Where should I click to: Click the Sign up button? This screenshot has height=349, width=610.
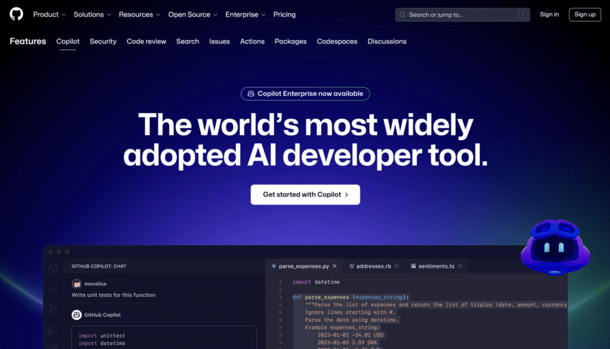pyautogui.click(x=585, y=14)
